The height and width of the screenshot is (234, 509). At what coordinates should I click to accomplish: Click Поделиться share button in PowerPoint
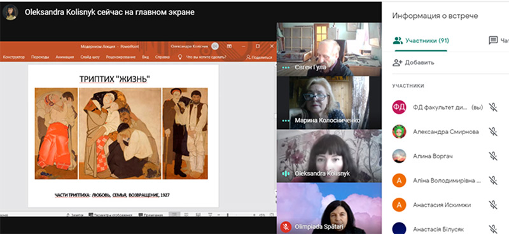259,57
